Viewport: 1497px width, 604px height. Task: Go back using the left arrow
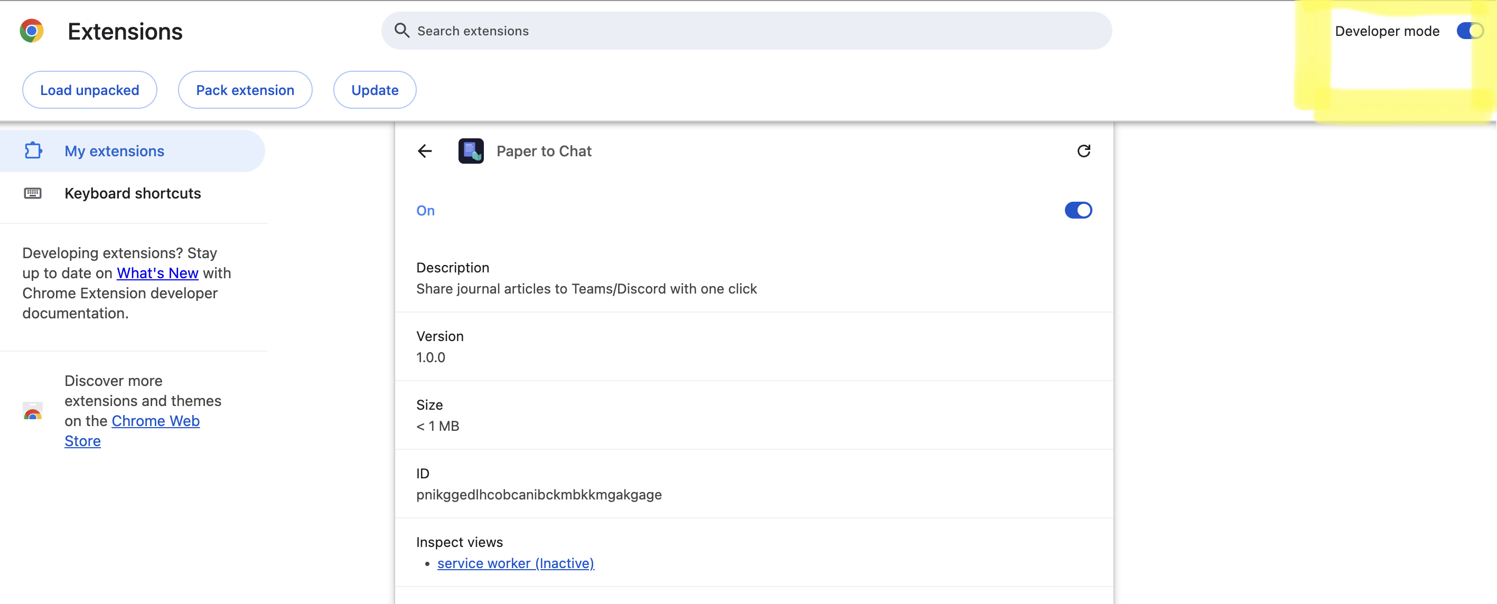(x=425, y=151)
